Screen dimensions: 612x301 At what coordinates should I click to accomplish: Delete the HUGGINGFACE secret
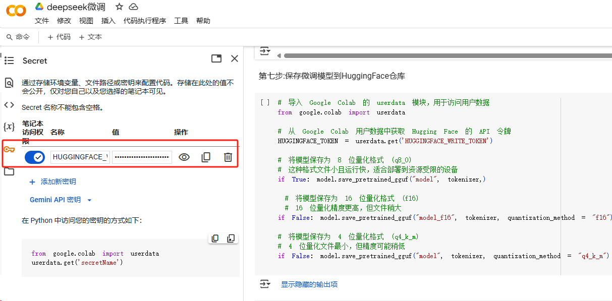pos(228,157)
